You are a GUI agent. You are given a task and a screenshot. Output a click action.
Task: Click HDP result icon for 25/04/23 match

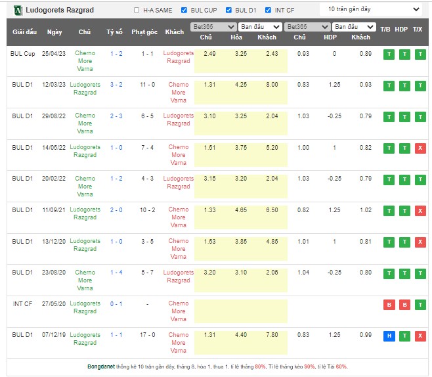click(x=404, y=55)
